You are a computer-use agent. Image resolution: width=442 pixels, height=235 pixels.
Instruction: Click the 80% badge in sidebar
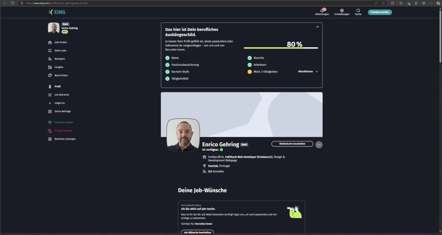click(x=65, y=32)
